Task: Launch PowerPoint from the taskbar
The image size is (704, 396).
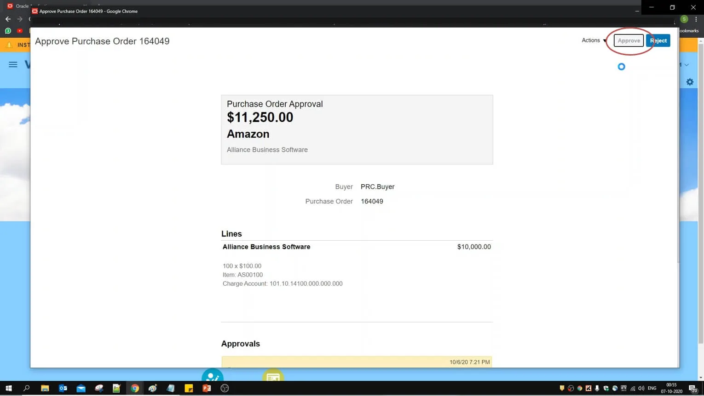Action: (207, 388)
